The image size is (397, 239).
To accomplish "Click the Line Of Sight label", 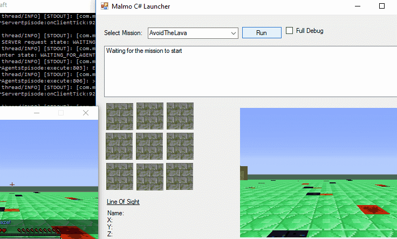I will [123, 202].
